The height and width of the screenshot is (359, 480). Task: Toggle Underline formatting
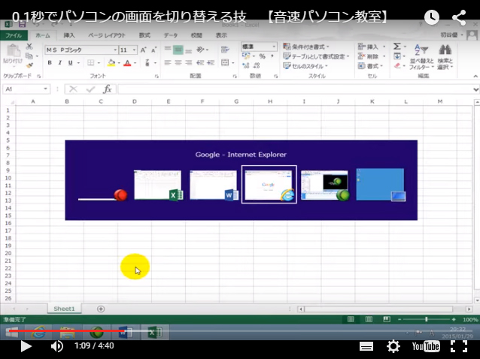click(x=71, y=63)
